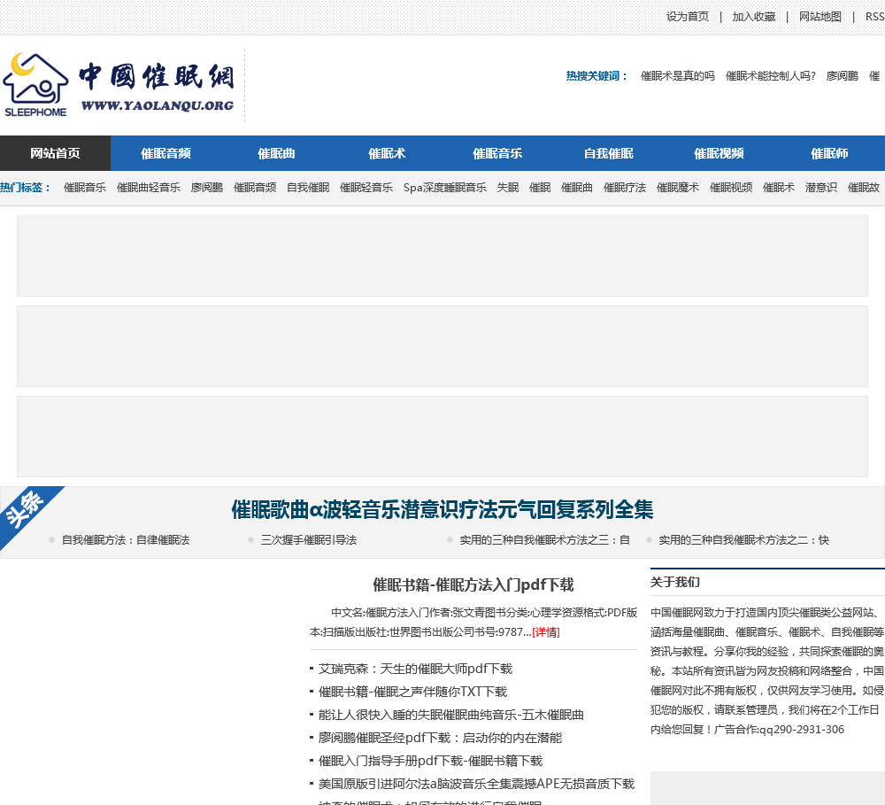
Task: Click the 催眠轻音乐 hot tag
Action: point(366,188)
